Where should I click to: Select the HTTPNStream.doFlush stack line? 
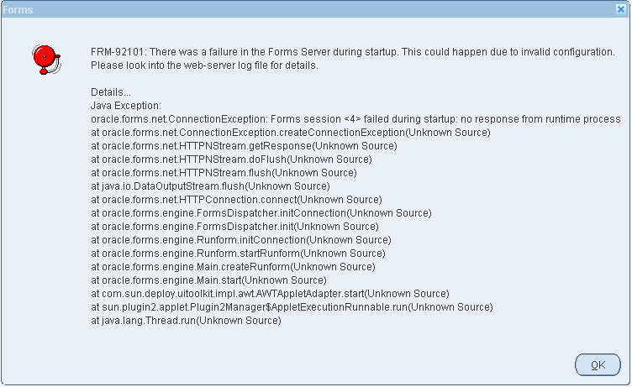[x=231, y=160]
